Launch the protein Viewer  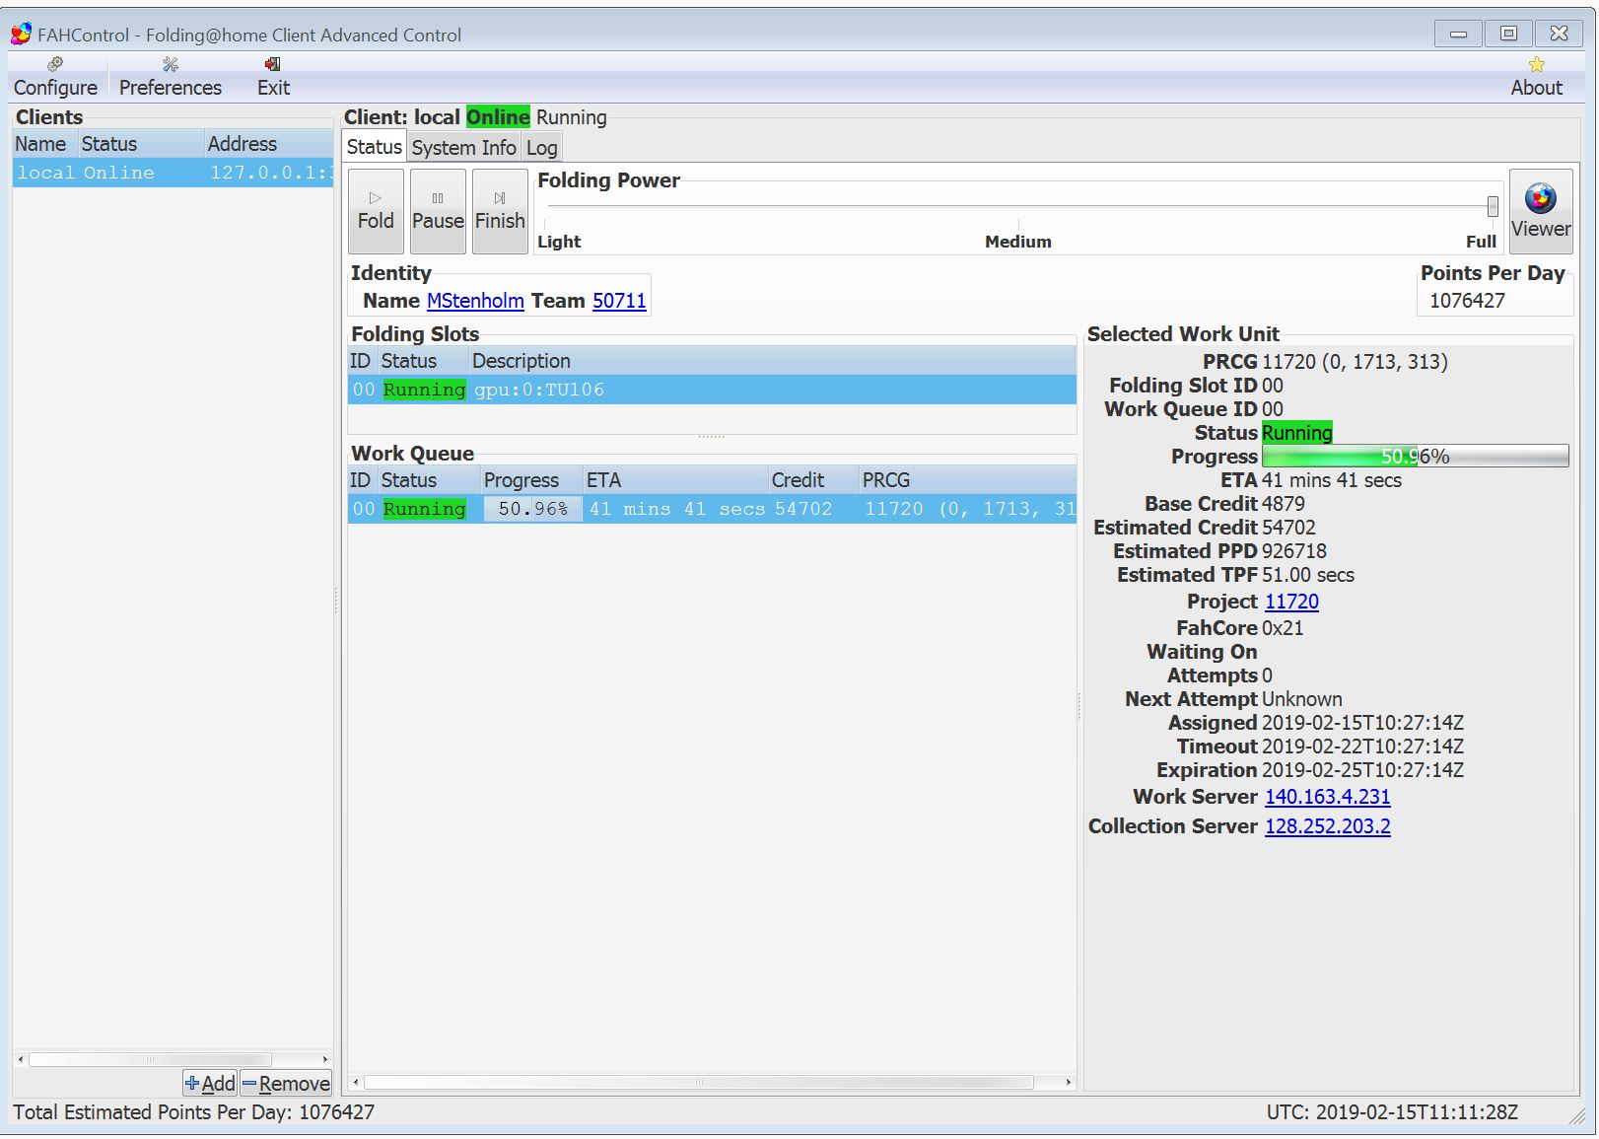click(1541, 211)
